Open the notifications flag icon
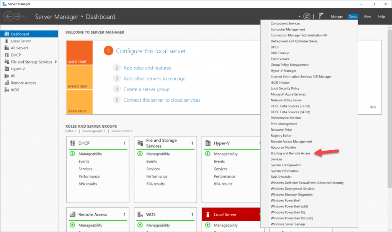The width and height of the screenshot is (392, 232). [x=321, y=16]
